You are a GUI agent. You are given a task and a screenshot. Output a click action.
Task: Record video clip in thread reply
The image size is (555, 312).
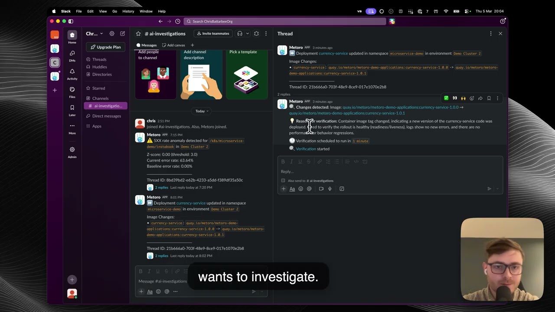(321, 188)
